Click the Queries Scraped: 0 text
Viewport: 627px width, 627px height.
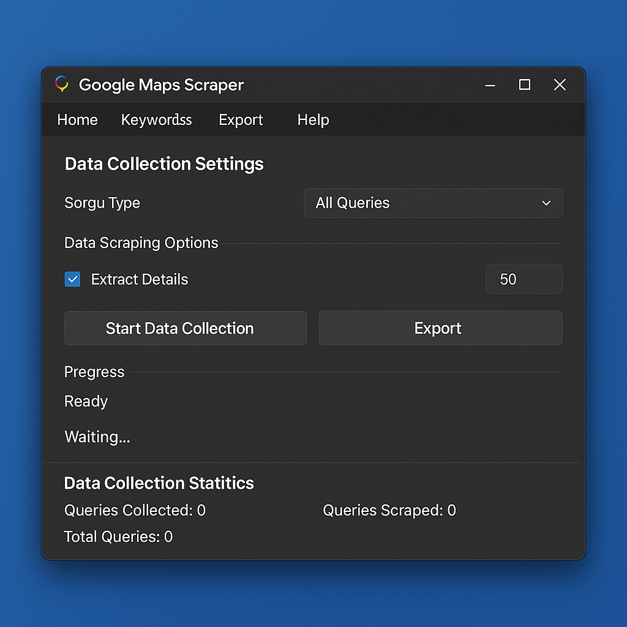pyautogui.click(x=389, y=510)
